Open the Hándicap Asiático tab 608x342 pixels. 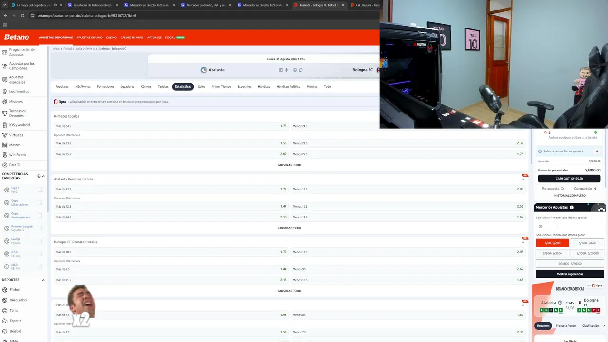coord(288,87)
